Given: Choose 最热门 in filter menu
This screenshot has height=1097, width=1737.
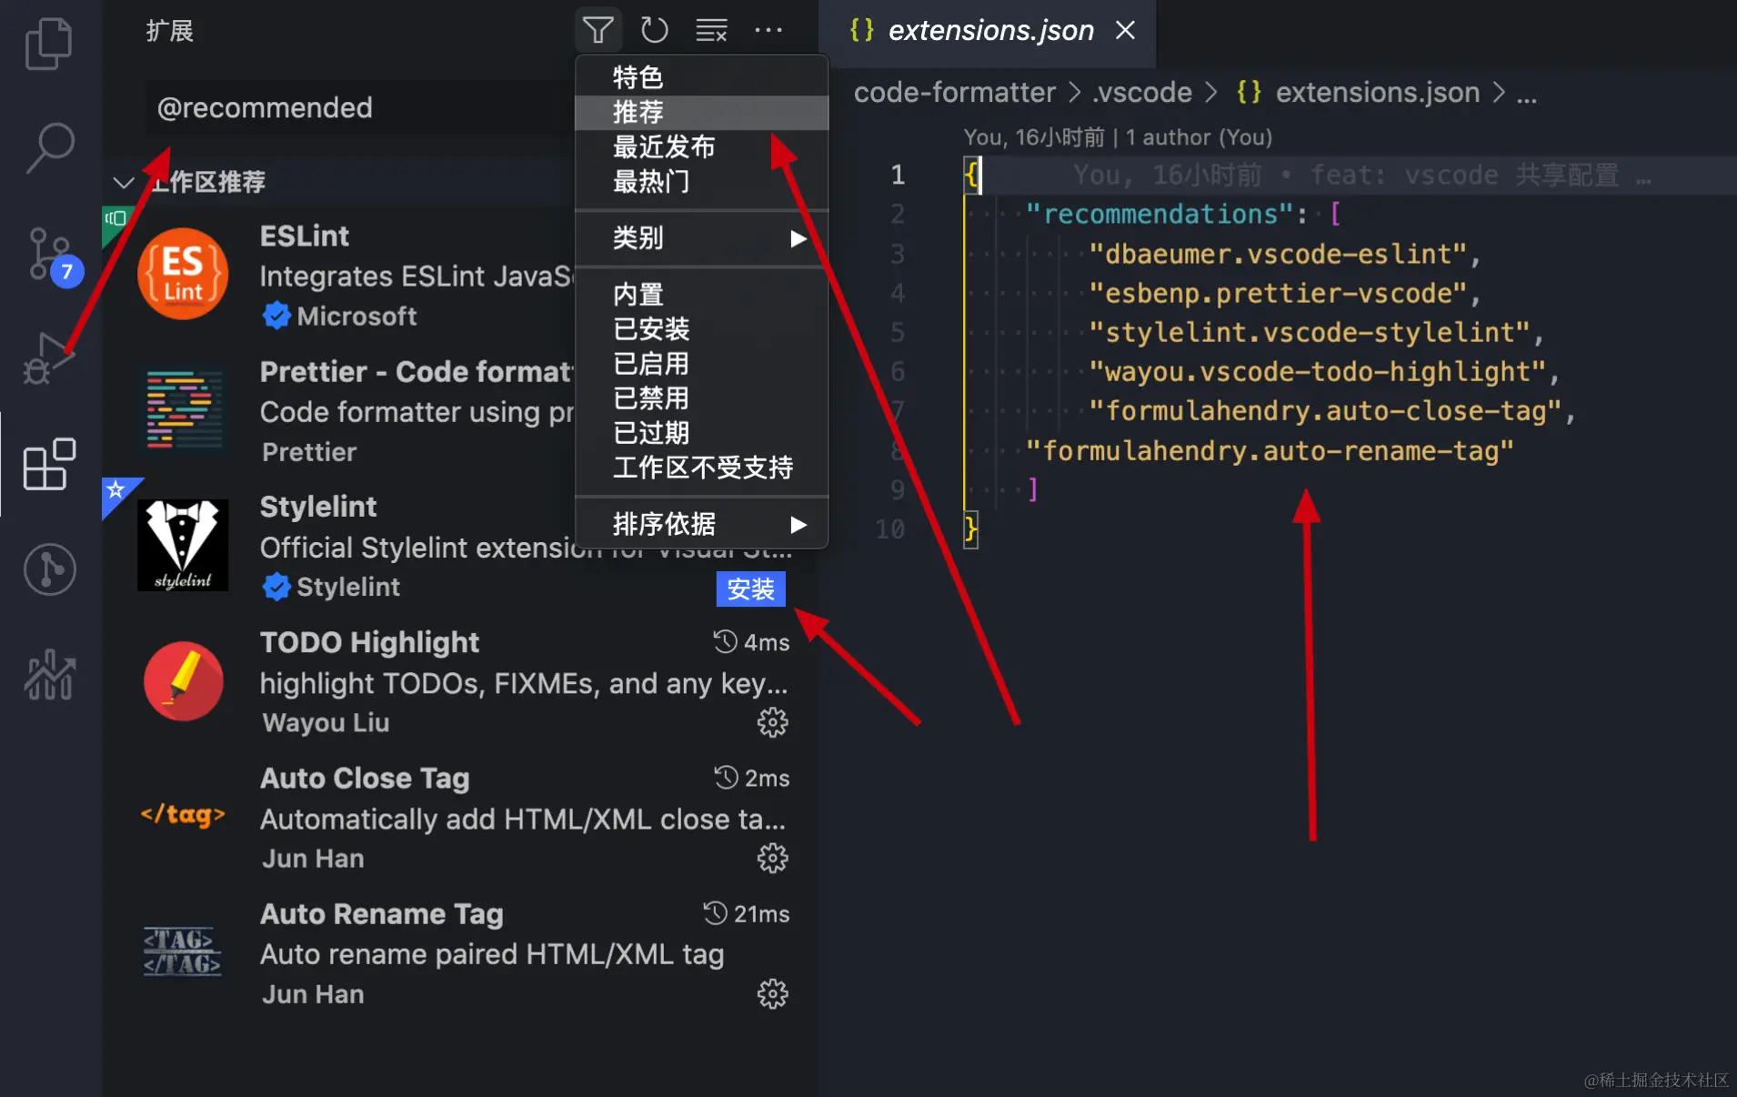Looking at the screenshot, I should 701,182.
